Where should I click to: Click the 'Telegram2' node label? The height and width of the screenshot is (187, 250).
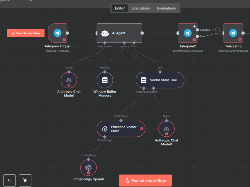pyautogui.click(x=188, y=46)
